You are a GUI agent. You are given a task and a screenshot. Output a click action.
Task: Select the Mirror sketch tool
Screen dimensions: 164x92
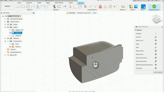point(38,7)
